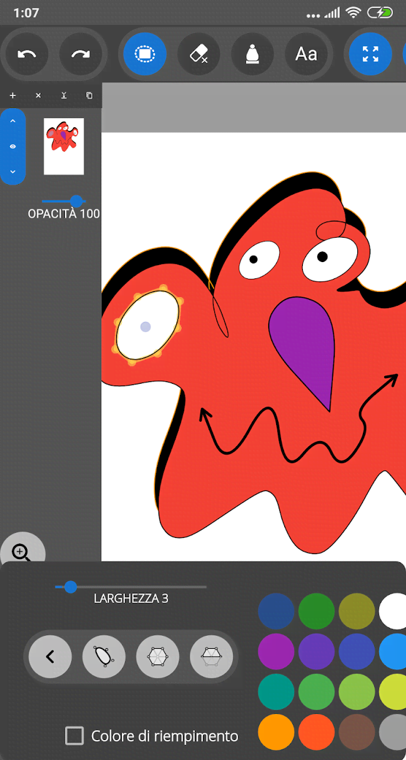Image resolution: width=406 pixels, height=760 pixels.
Task: Select the Eraser tool
Action: tap(199, 54)
